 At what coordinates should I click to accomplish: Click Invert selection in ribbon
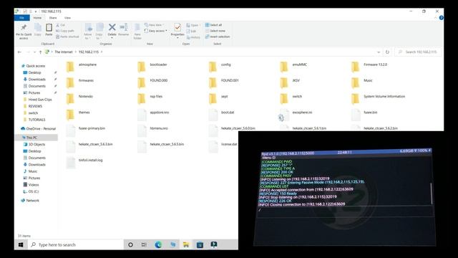[218, 37]
